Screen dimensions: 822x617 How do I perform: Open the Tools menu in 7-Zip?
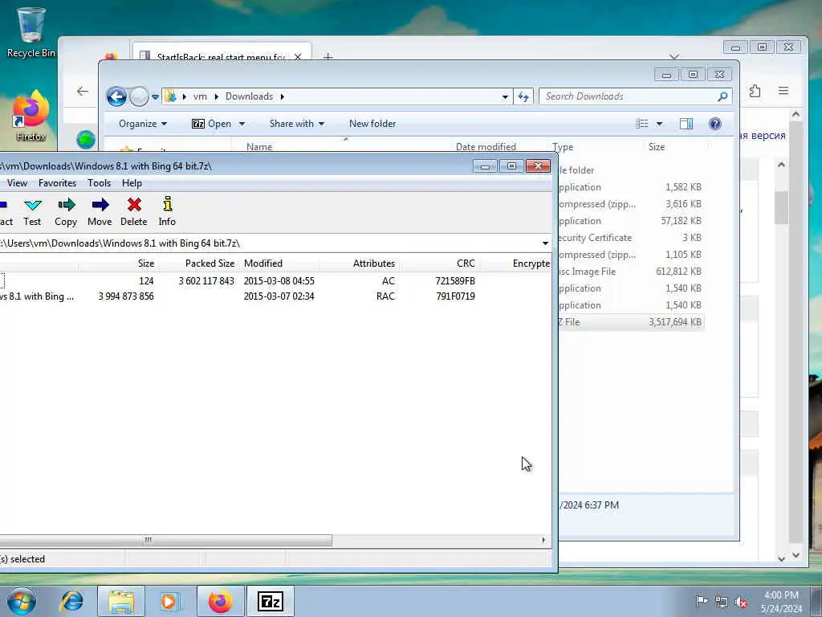coord(99,183)
